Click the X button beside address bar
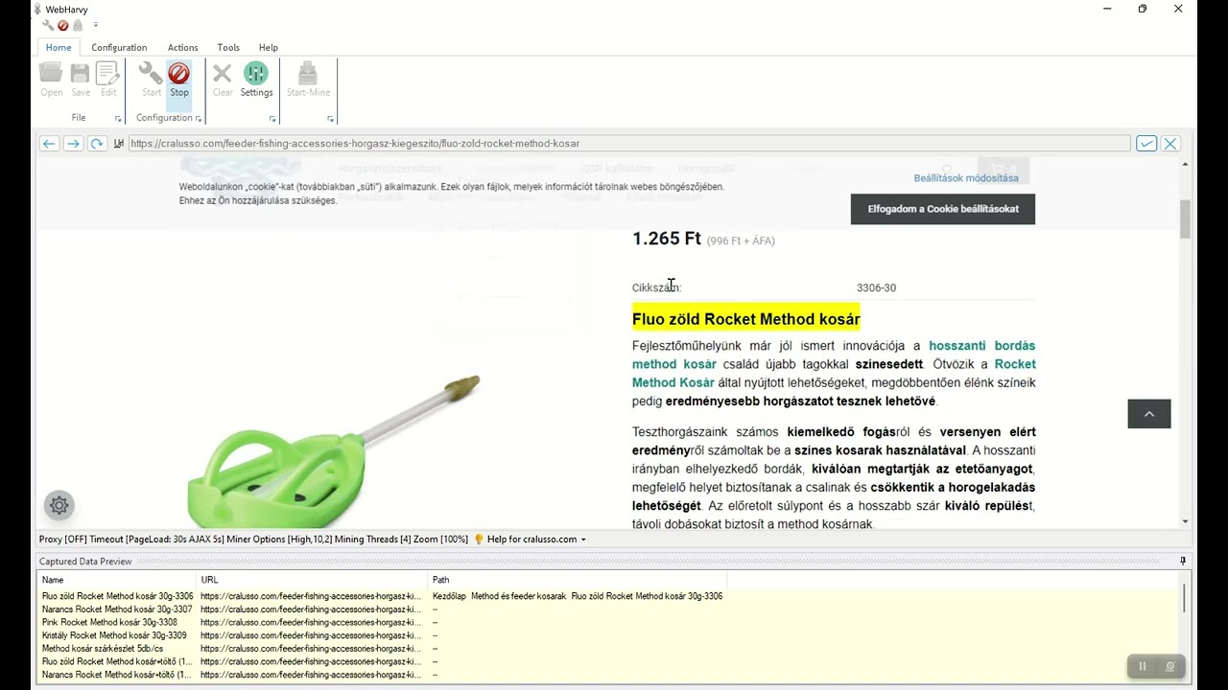Image resolution: width=1228 pixels, height=690 pixels. [x=1170, y=144]
